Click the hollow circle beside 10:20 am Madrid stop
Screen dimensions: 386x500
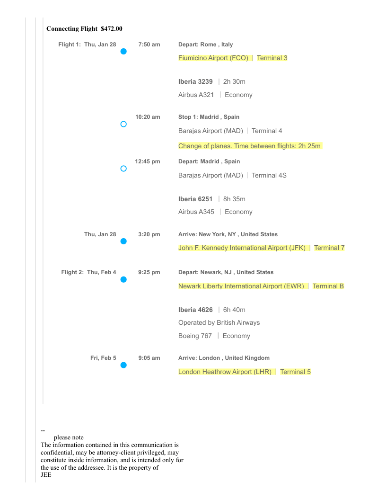123,124
